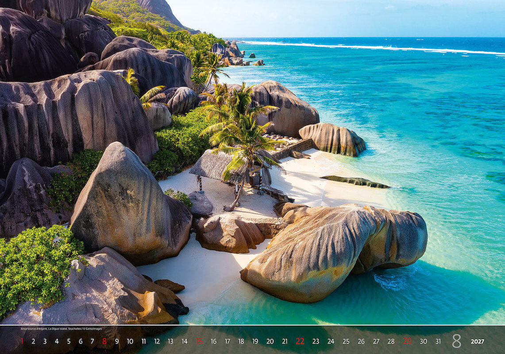Select date 23 in the calendar strip
The height and width of the screenshot is (354, 505).
coord(316,342)
